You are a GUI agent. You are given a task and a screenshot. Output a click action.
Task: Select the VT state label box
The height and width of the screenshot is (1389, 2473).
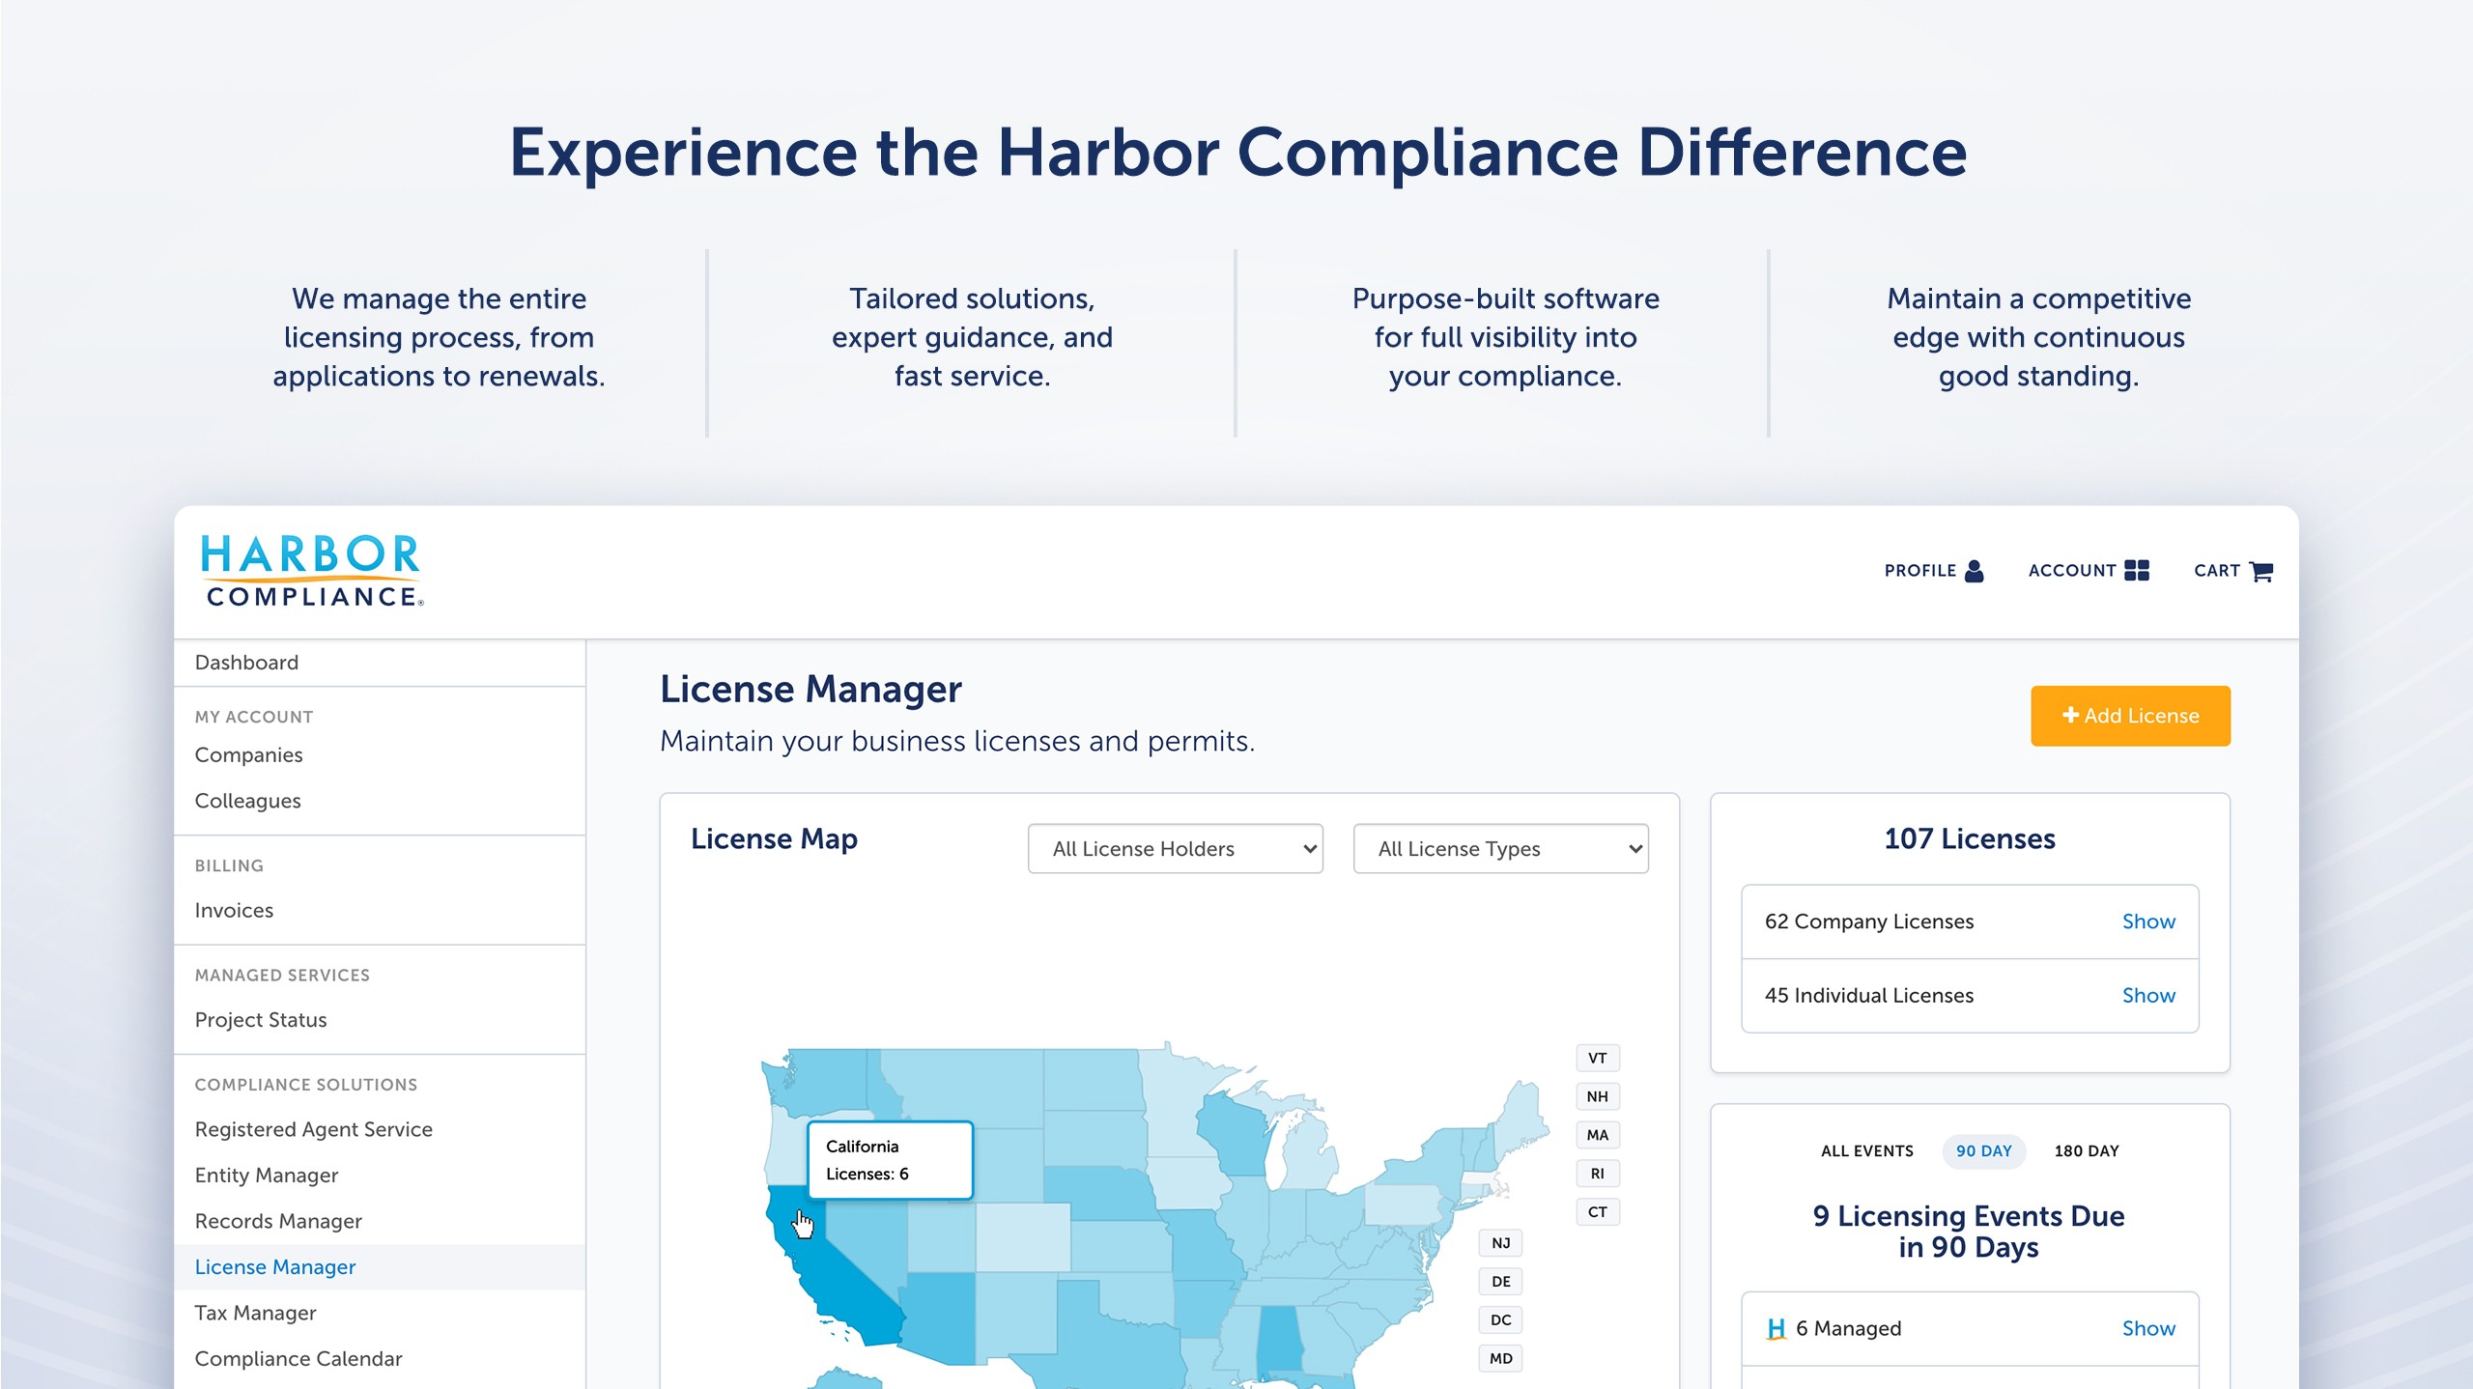[x=1597, y=1058]
